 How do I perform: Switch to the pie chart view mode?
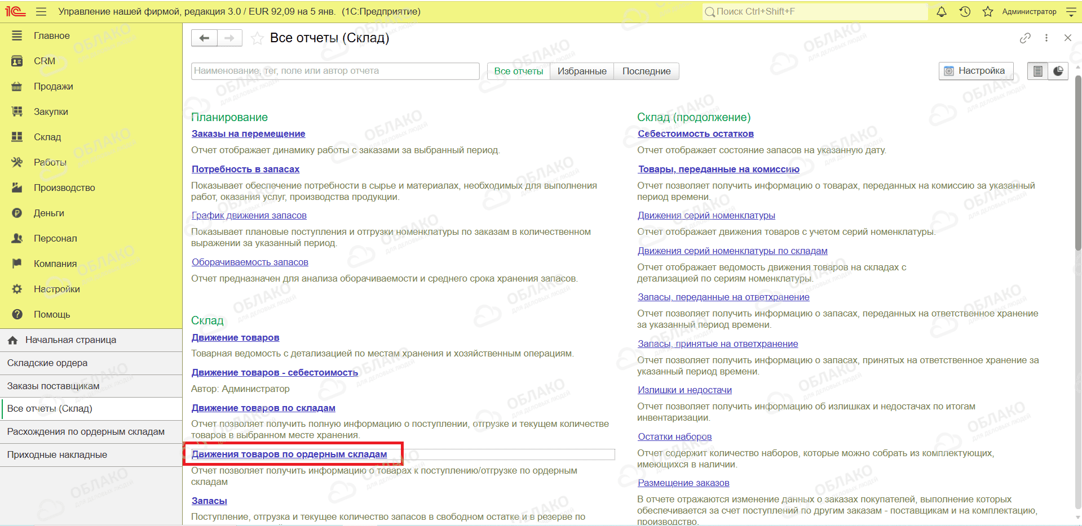[1058, 71]
